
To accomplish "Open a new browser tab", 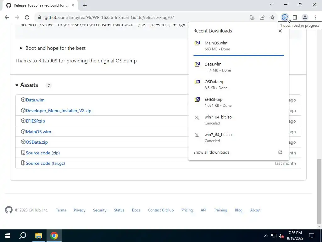I will click(x=85, y=5).
